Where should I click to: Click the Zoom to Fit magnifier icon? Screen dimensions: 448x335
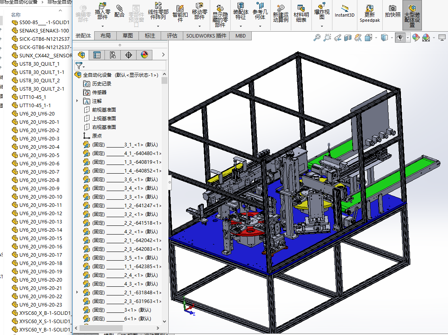click(317, 38)
